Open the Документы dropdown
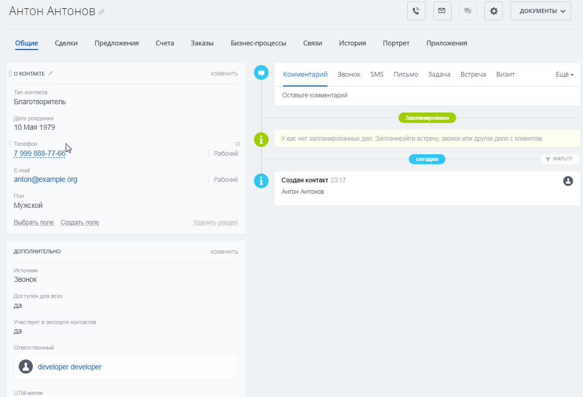This screenshot has width=583, height=397. (540, 11)
